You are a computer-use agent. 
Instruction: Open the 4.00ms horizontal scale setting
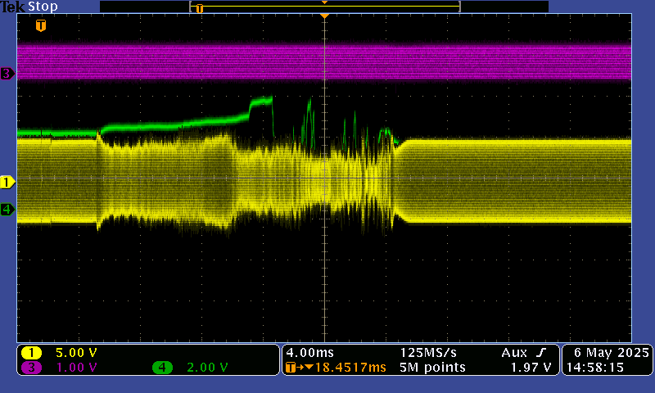[305, 352]
